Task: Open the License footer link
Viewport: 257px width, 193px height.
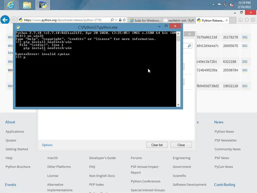Action: pyautogui.click(x=53, y=176)
